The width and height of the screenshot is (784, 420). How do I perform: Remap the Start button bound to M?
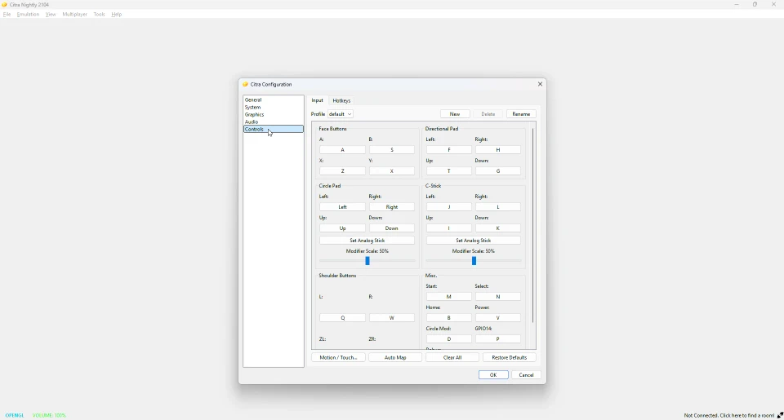tap(449, 297)
